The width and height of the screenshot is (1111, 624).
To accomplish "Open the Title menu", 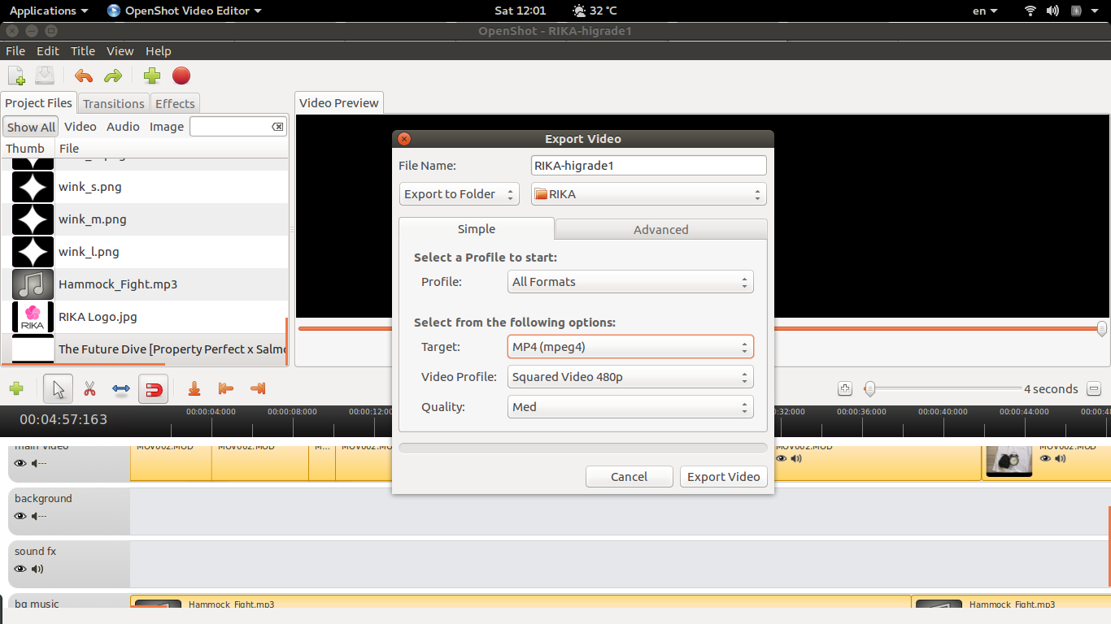I will tap(83, 50).
